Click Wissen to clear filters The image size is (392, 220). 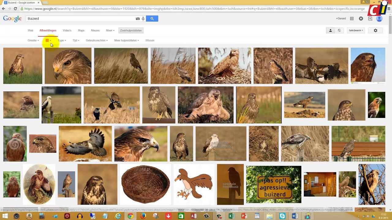point(150,40)
